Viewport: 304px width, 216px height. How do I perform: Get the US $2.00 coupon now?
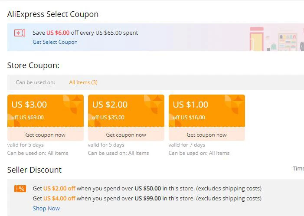click(x=126, y=135)
